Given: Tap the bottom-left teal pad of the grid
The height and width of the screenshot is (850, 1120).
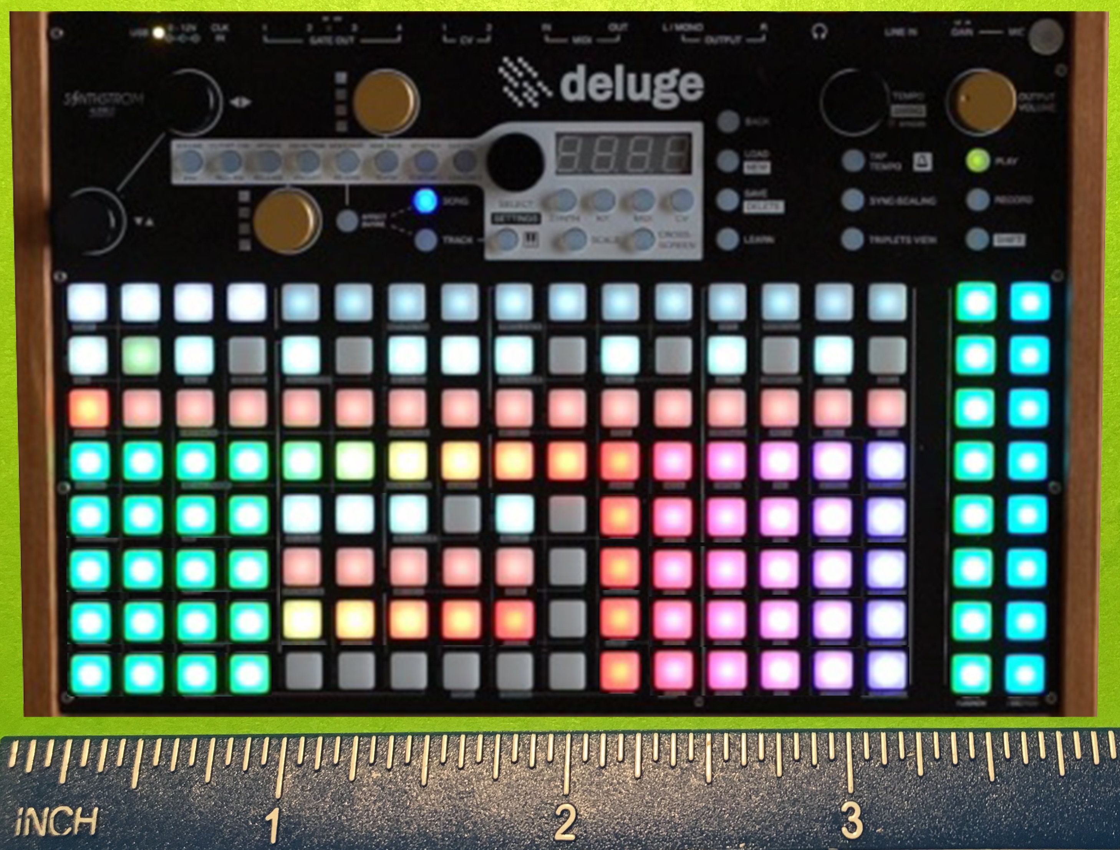Looking at the screenshot, I should [90, 674].
